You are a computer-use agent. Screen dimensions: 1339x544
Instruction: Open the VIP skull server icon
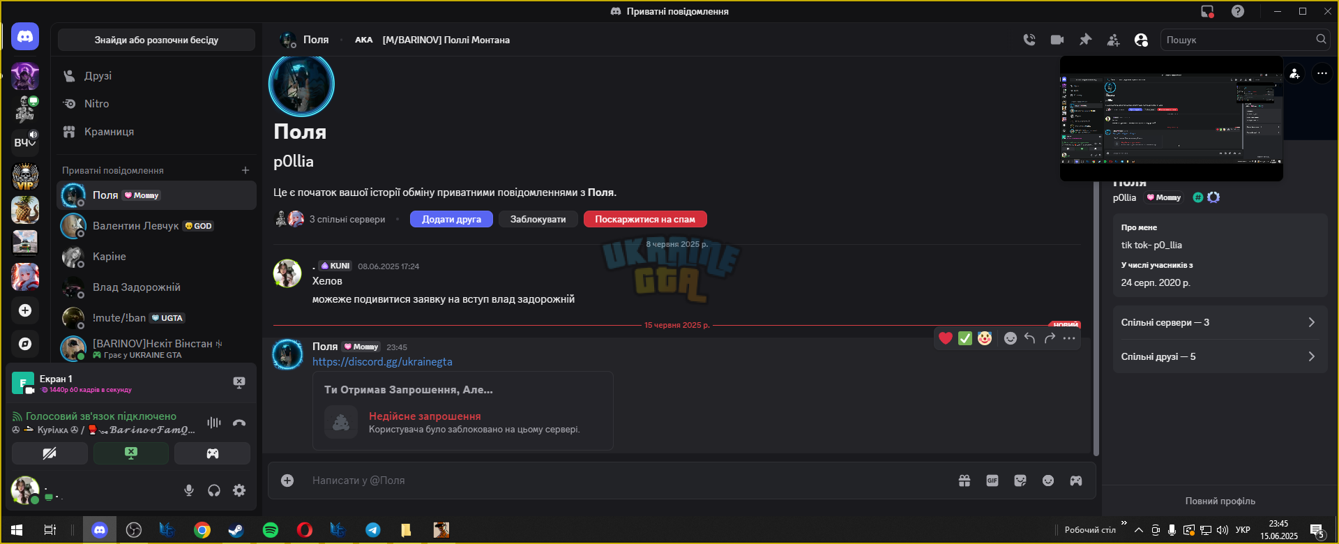(x=25, y=176)
